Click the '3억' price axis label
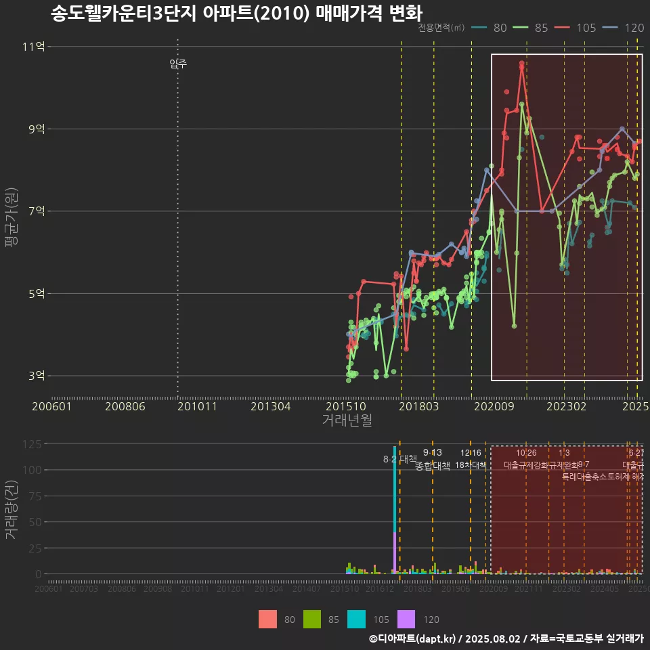Screen dimensions: 650x650 (x=37, y=376)
